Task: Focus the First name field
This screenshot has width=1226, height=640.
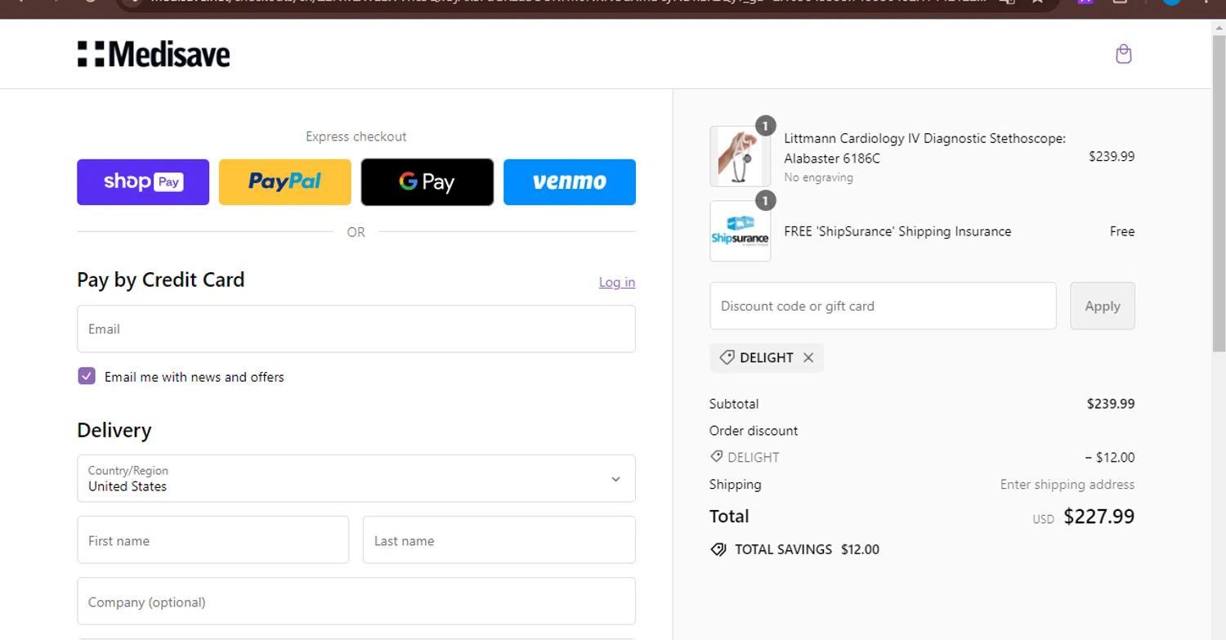Action: pos(213,539)
